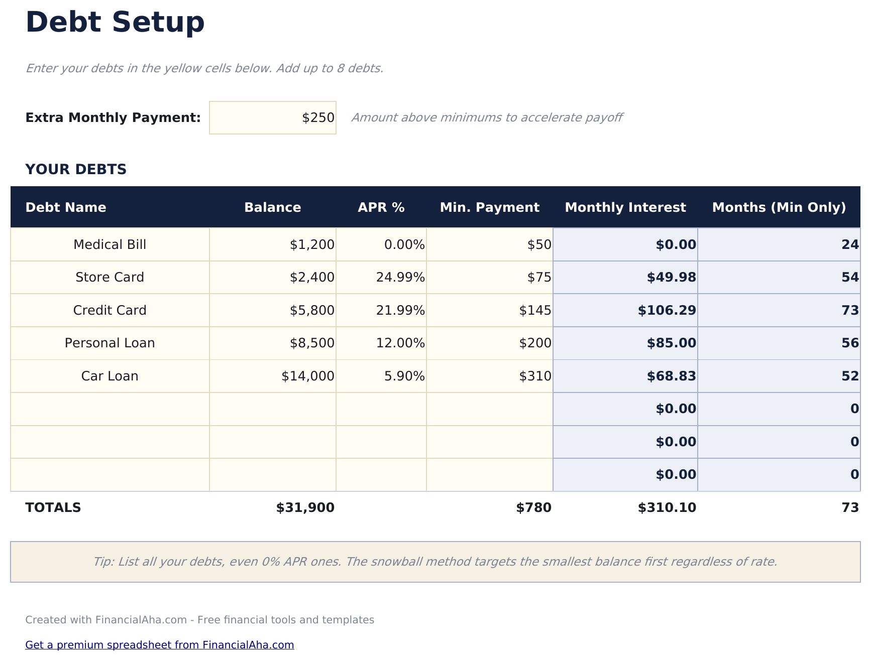Edit the Store Card balance of $2,400
Viewport: 871px width, 661px height.
click(273, 277)
